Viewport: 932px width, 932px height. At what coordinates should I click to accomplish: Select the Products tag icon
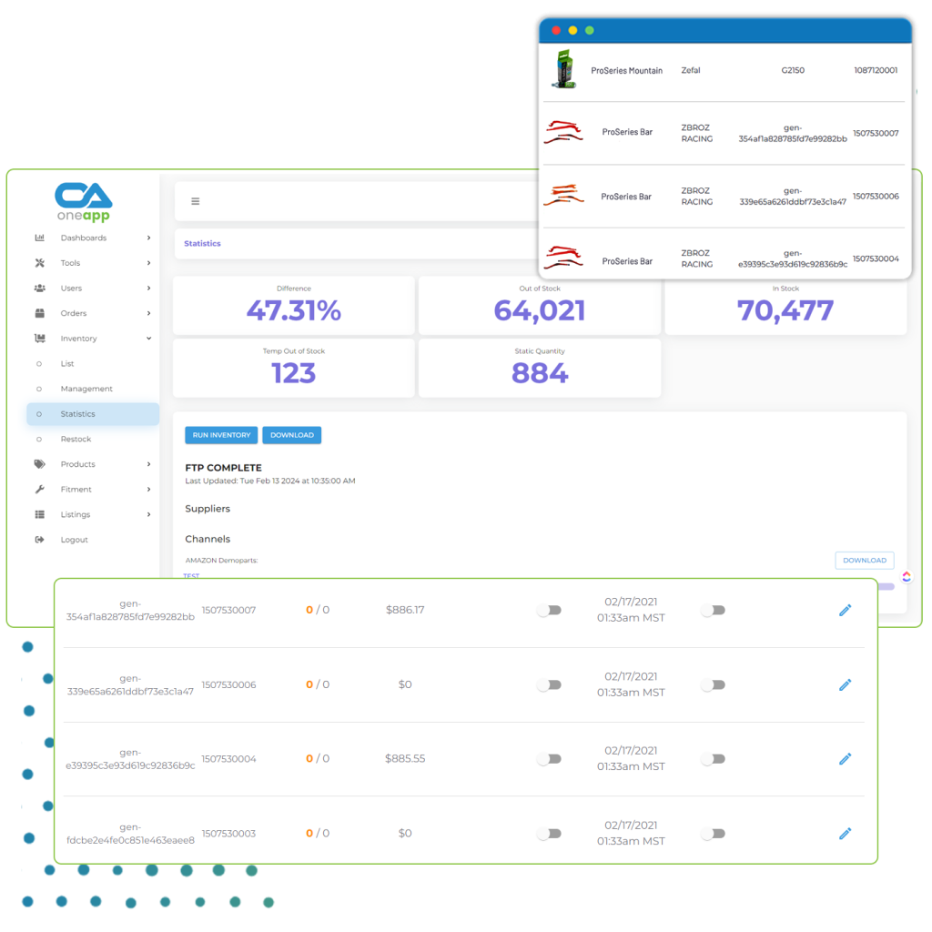click(x=38, y=464)
